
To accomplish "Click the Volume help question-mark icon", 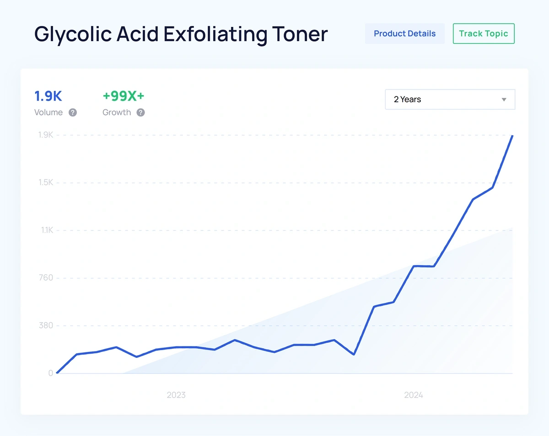I will (x=73, y=112).
